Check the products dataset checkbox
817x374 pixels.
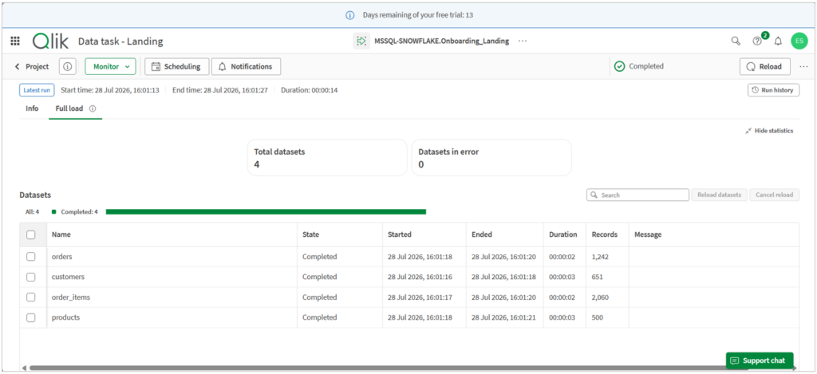[x=31, y=317]
